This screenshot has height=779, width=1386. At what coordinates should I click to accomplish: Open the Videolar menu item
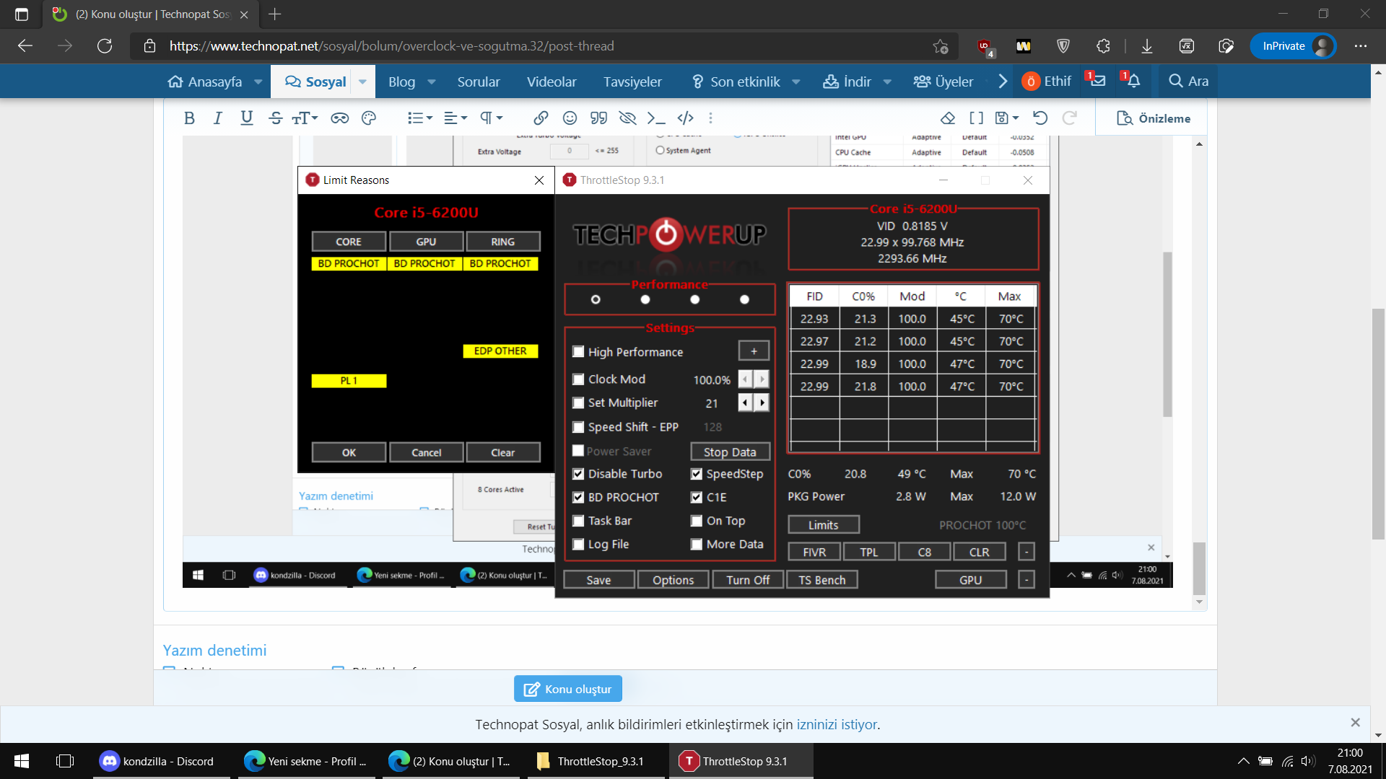(551, 82)
